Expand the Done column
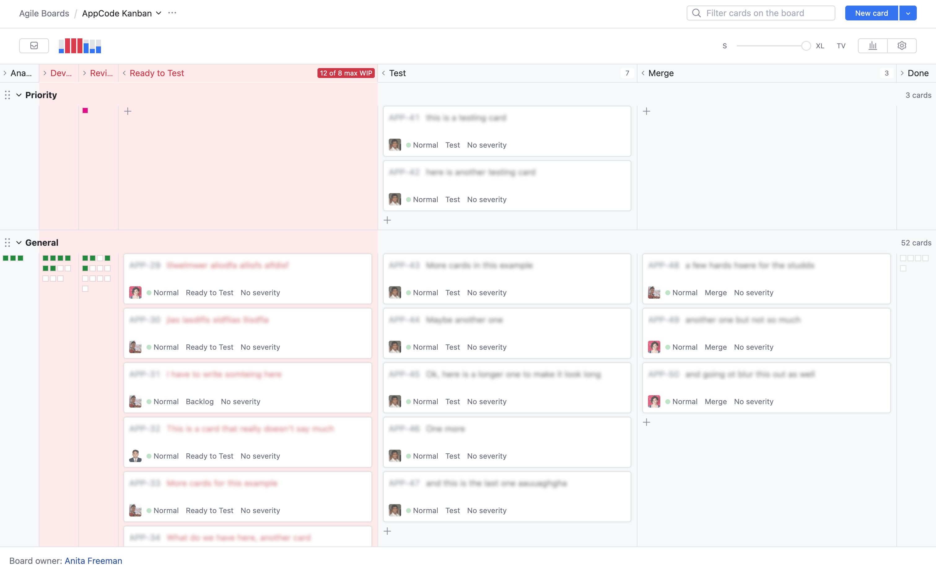This screenshot has height=575, width=936. click(x=902, y=73)
